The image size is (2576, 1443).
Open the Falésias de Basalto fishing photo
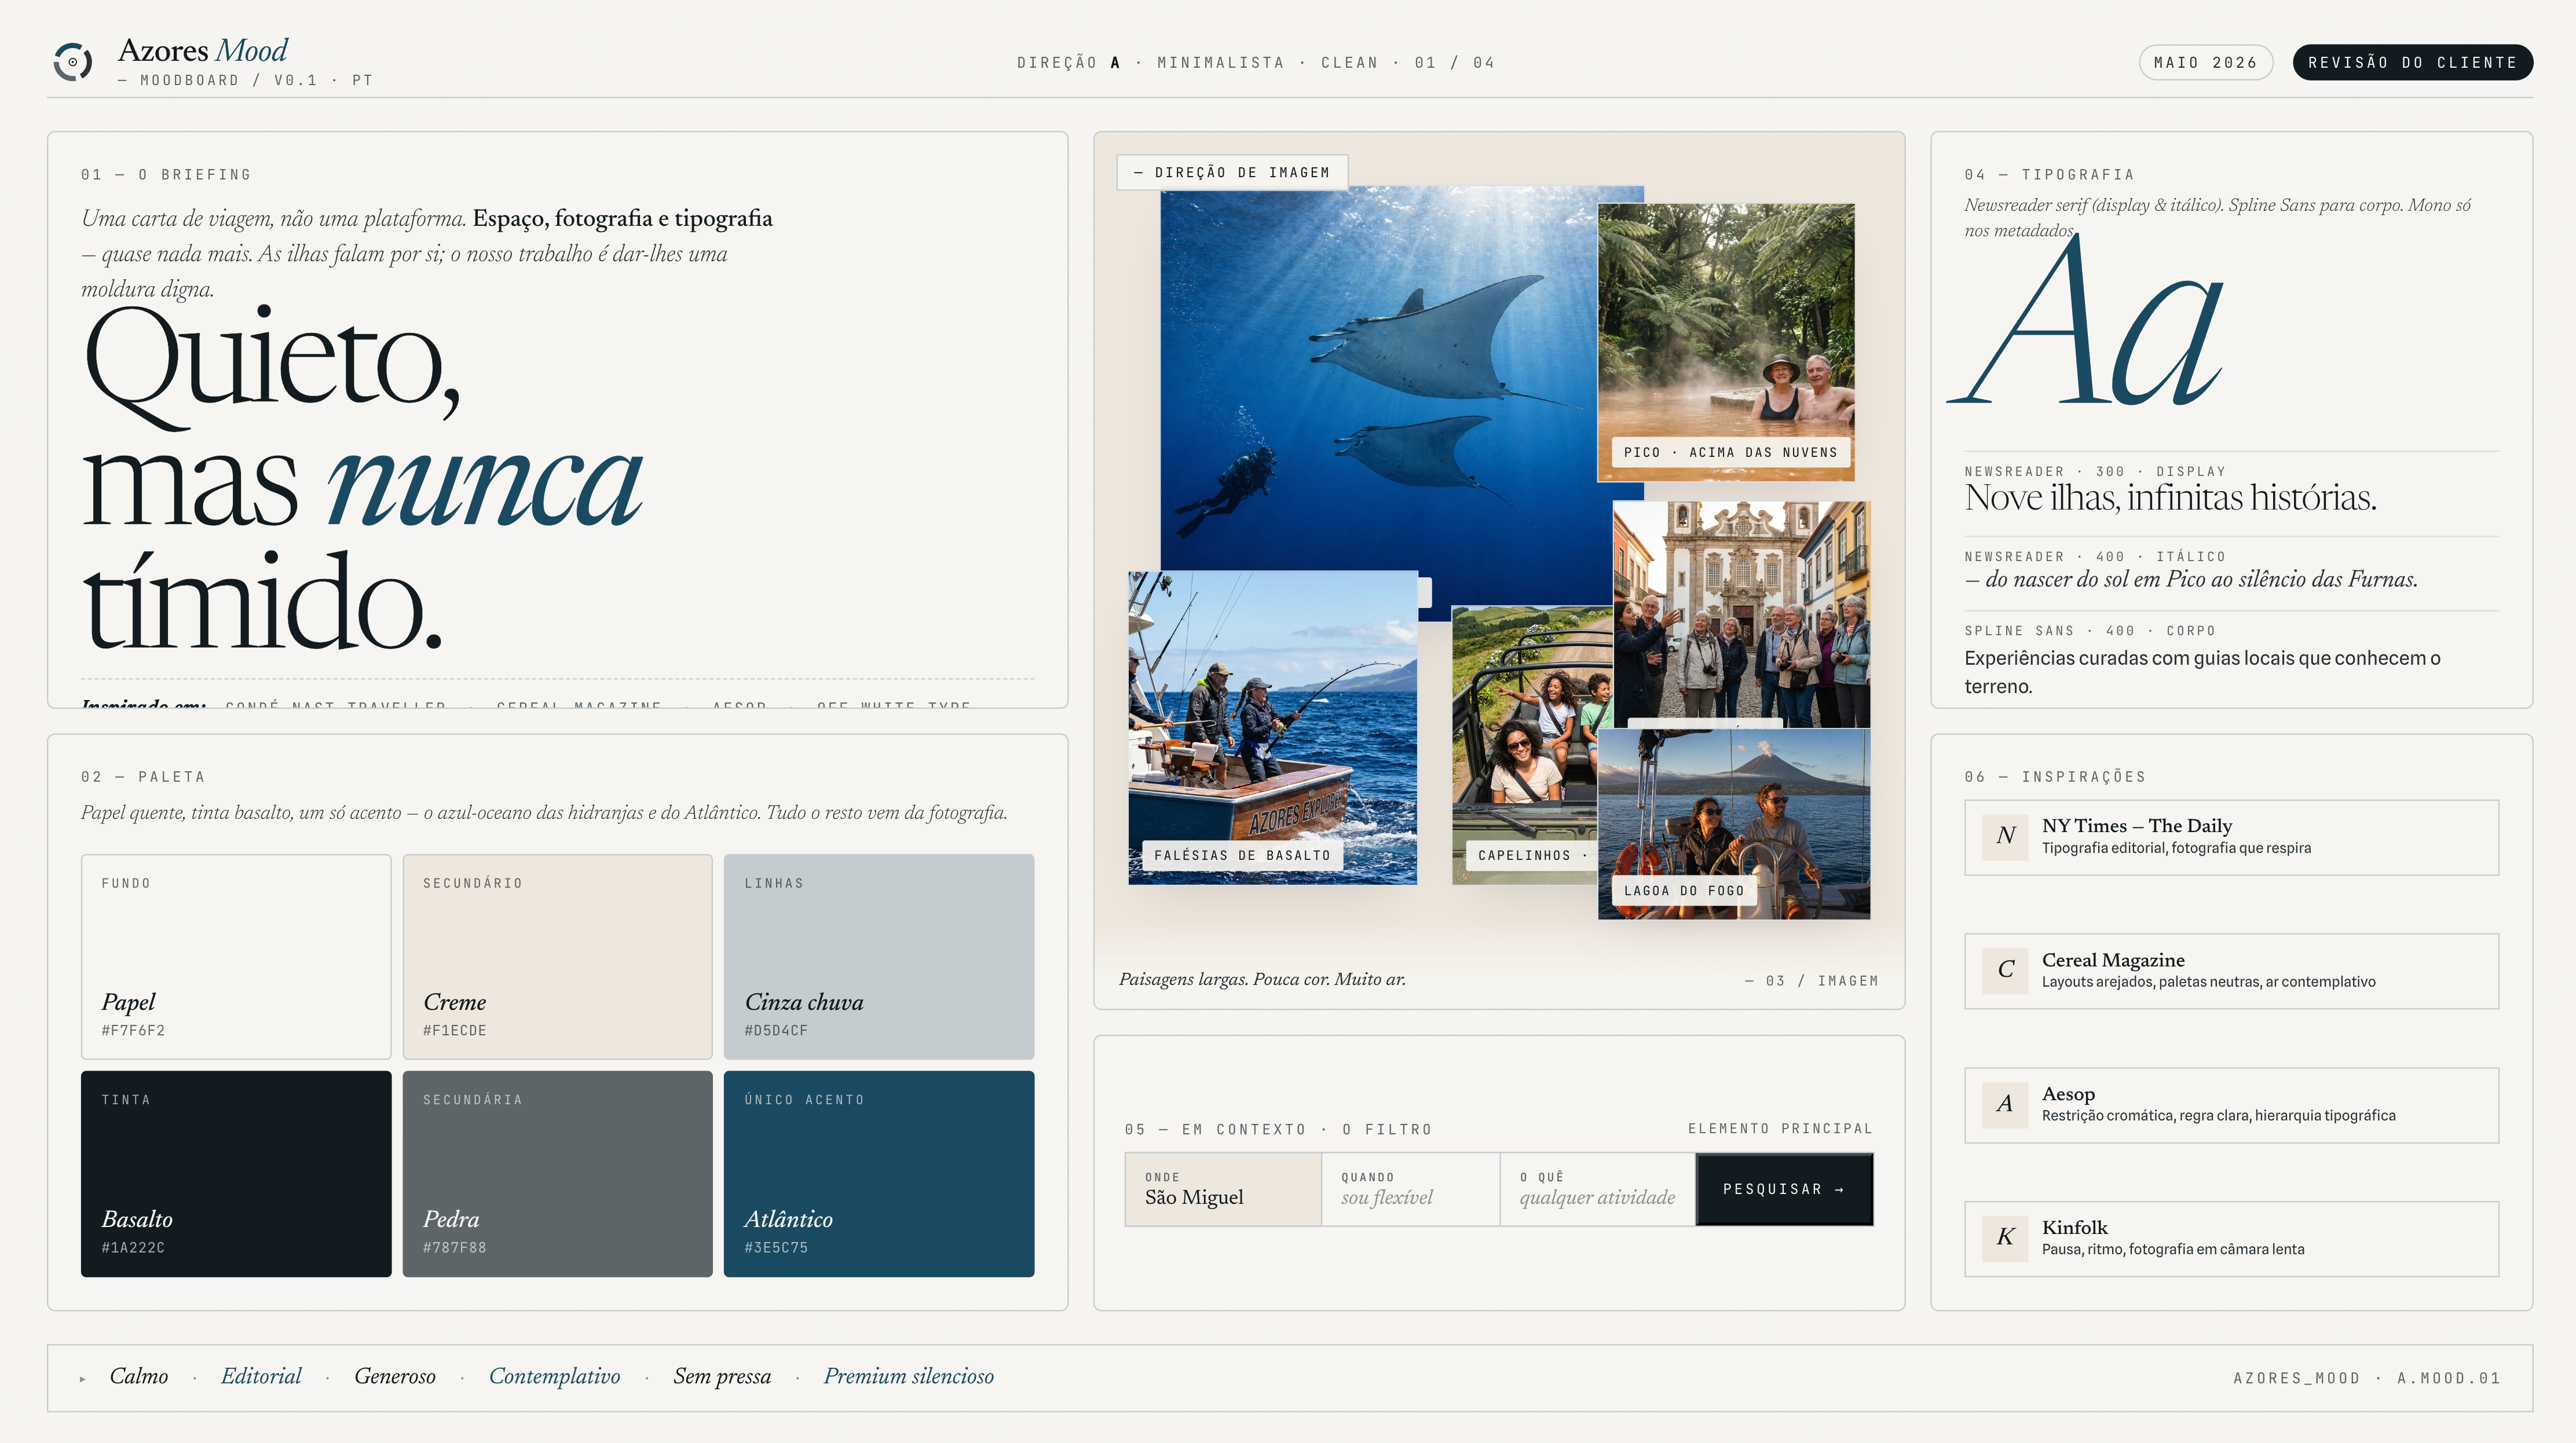coord(1272,727)
